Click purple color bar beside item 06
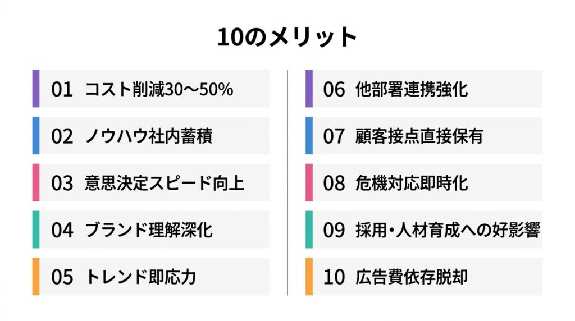 309,89
